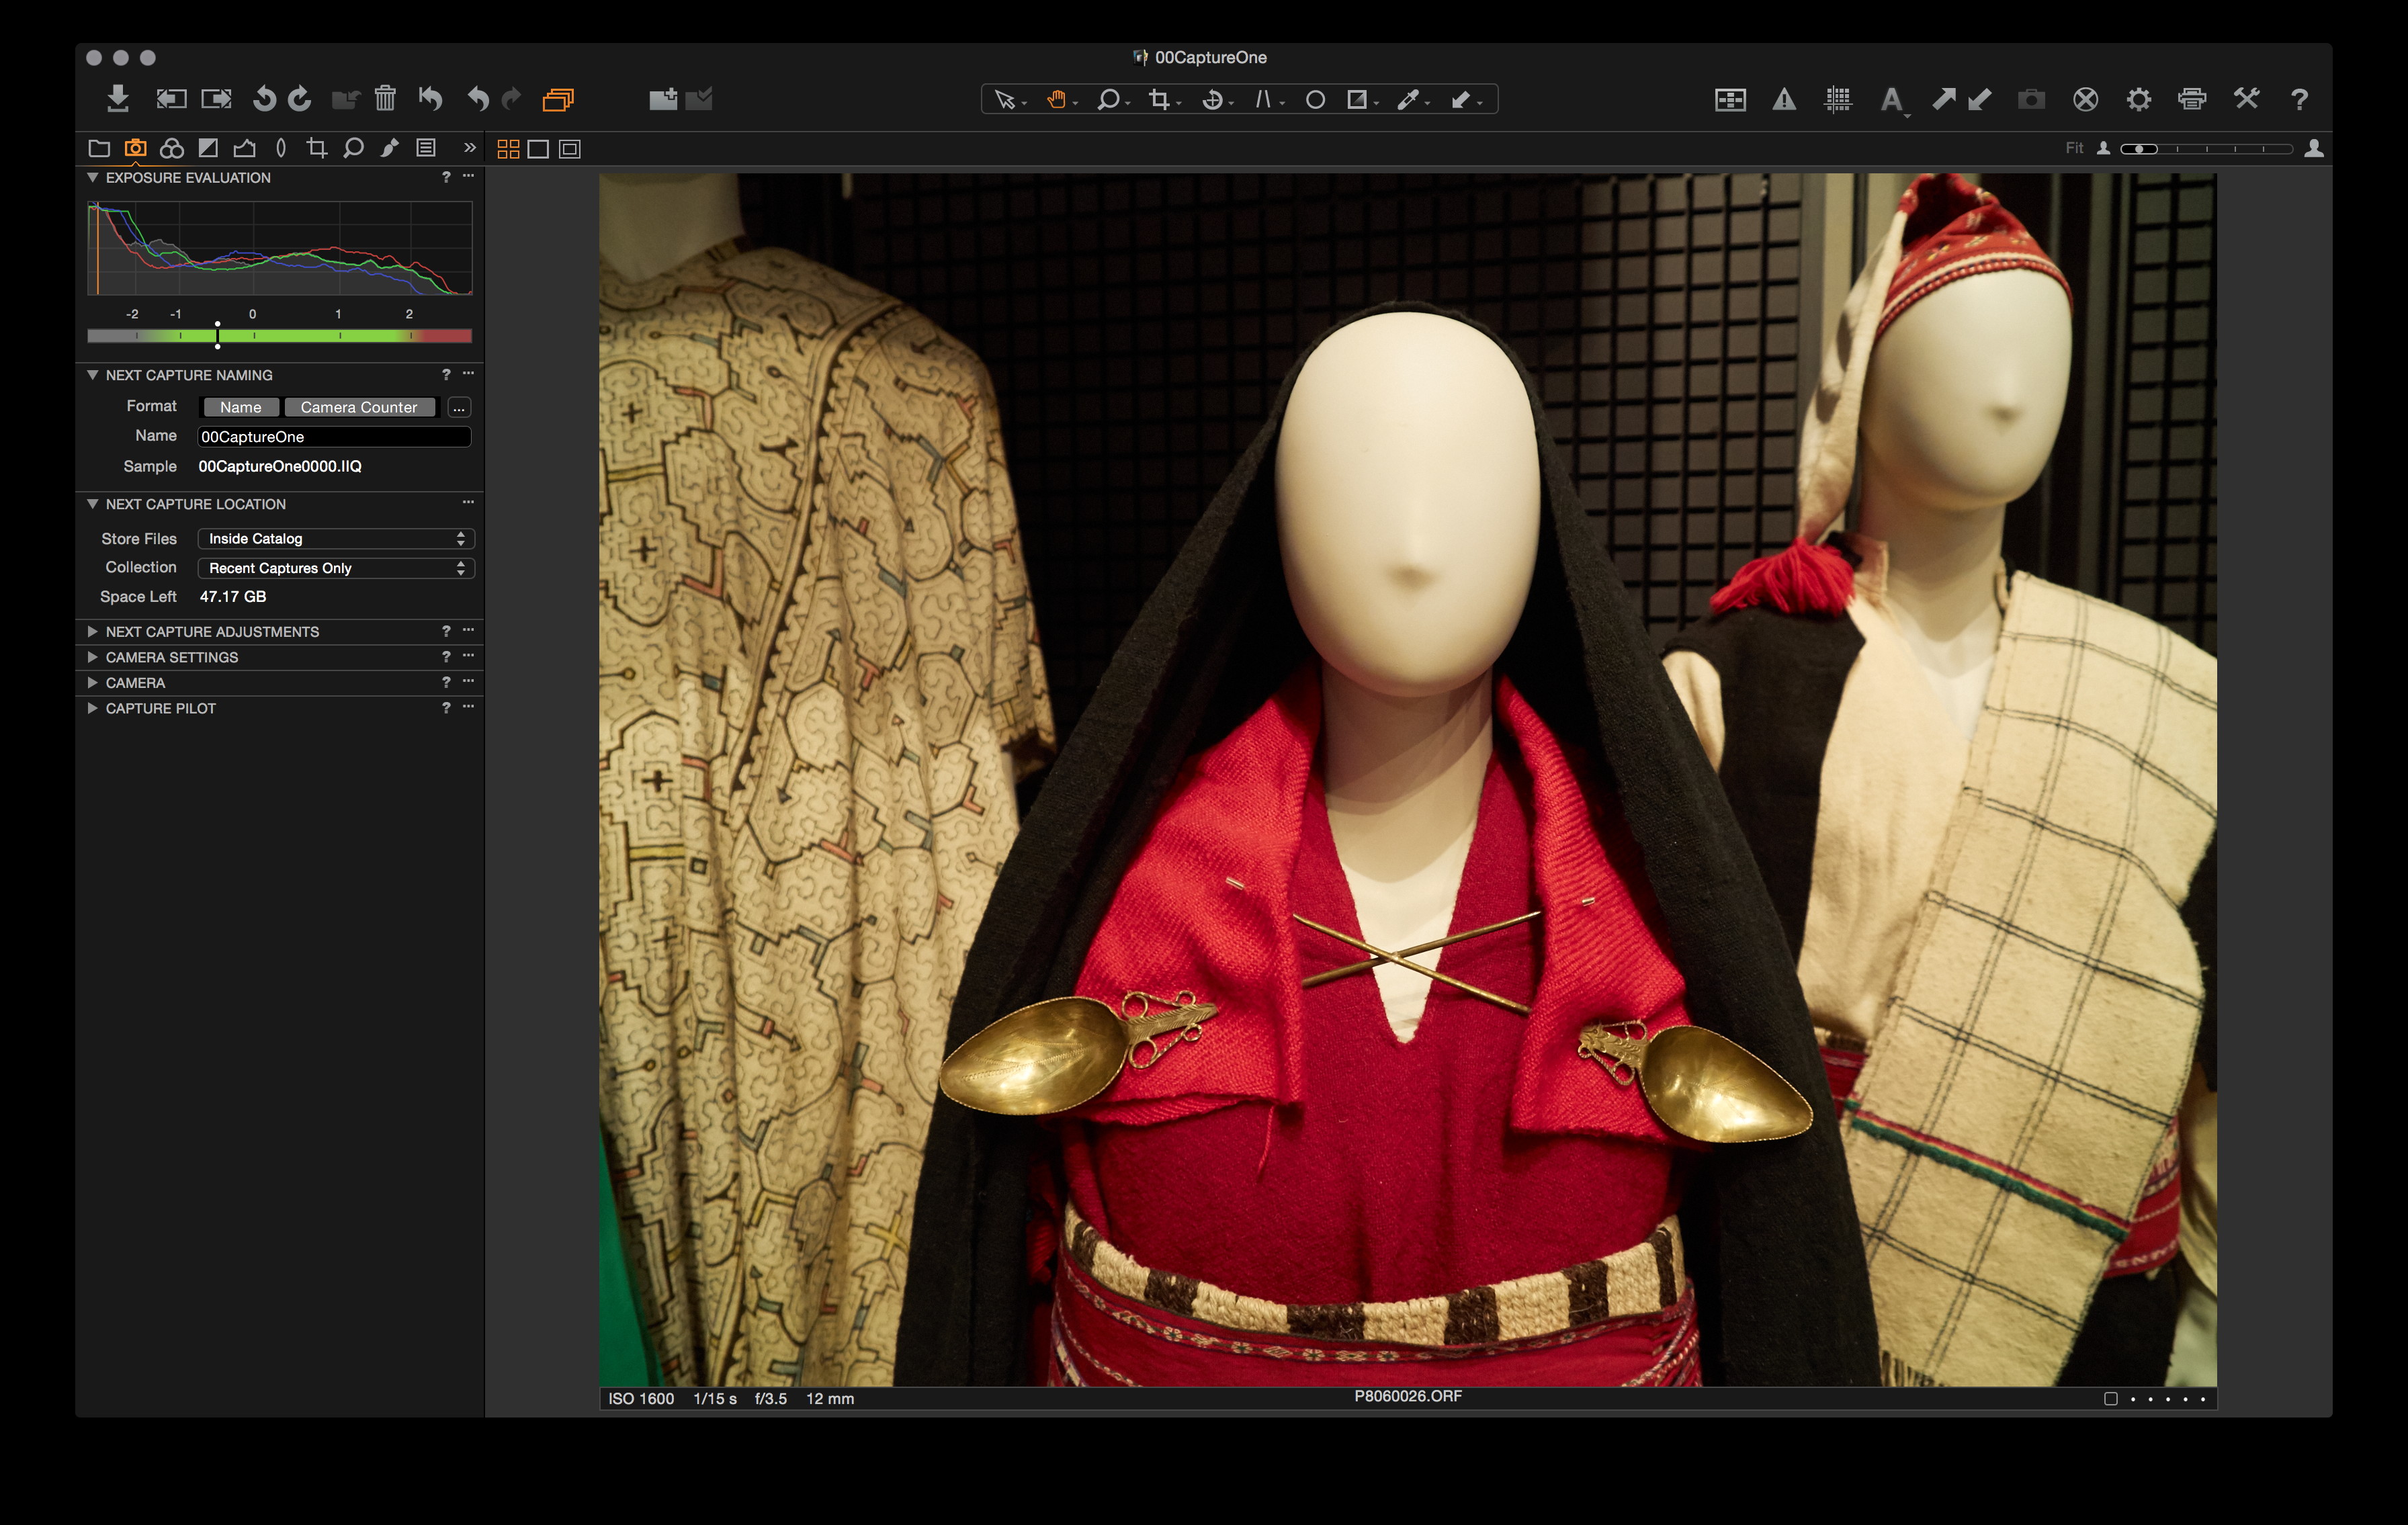The image size is (2408, 1525).
Task: Toggle the browser grid view icon
Action: point(508,149)
